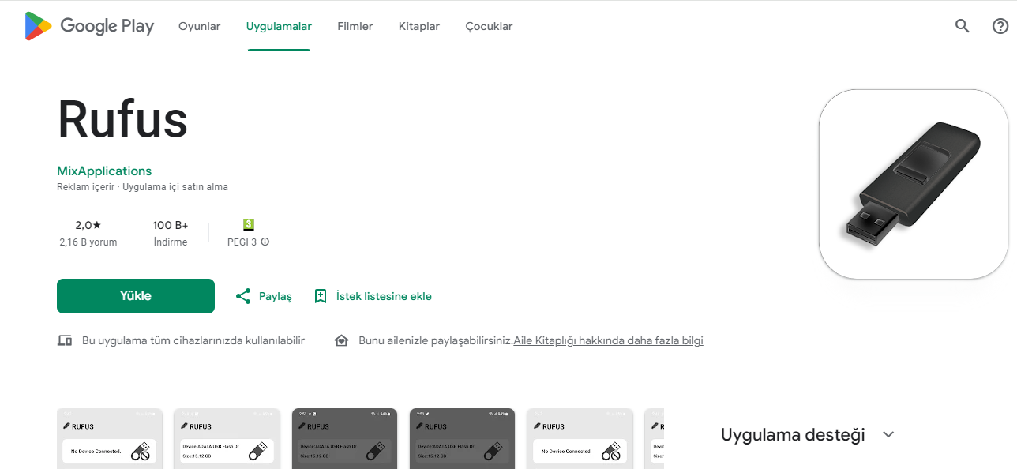The height and width of the screenshot is (469, 1017).
Task: Click the share icon beside Paylaş
Action: tap(243, 296)
